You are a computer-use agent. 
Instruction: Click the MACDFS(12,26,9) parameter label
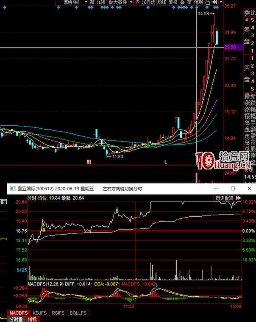46,284
